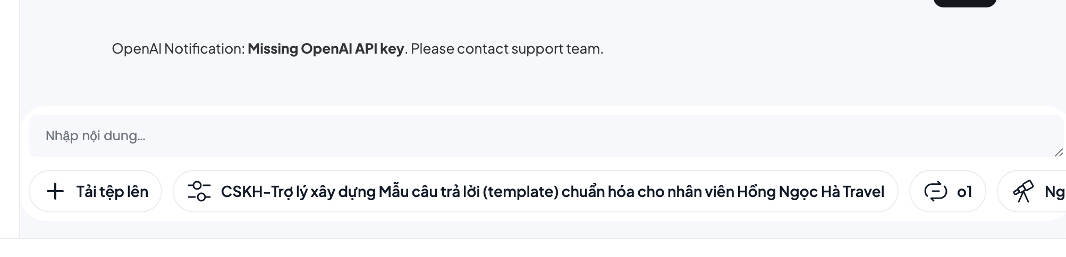Image resolution: width=1066 pixels, height=257 pixels.
Task: Click the OpenAI Notification label text
Action: (x=178, y=49)
